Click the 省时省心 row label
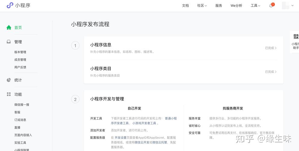299x151 pixels. tap(195, 126)
